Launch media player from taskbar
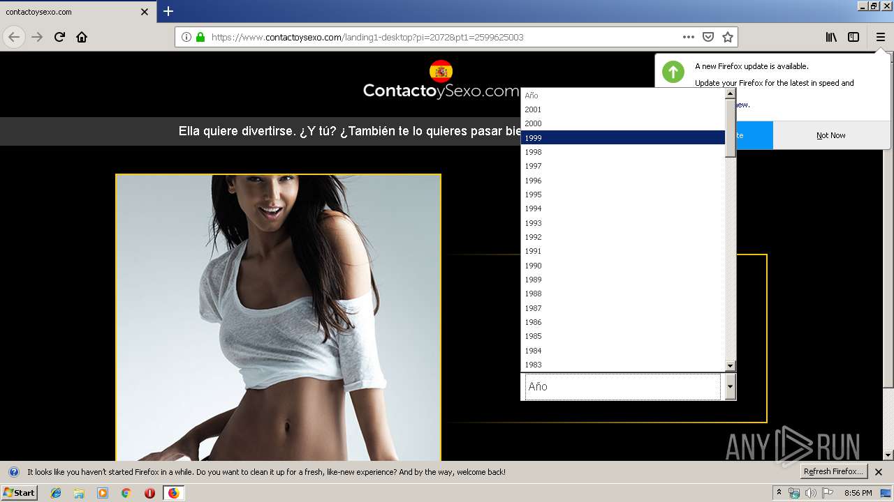 click(103, 493)
